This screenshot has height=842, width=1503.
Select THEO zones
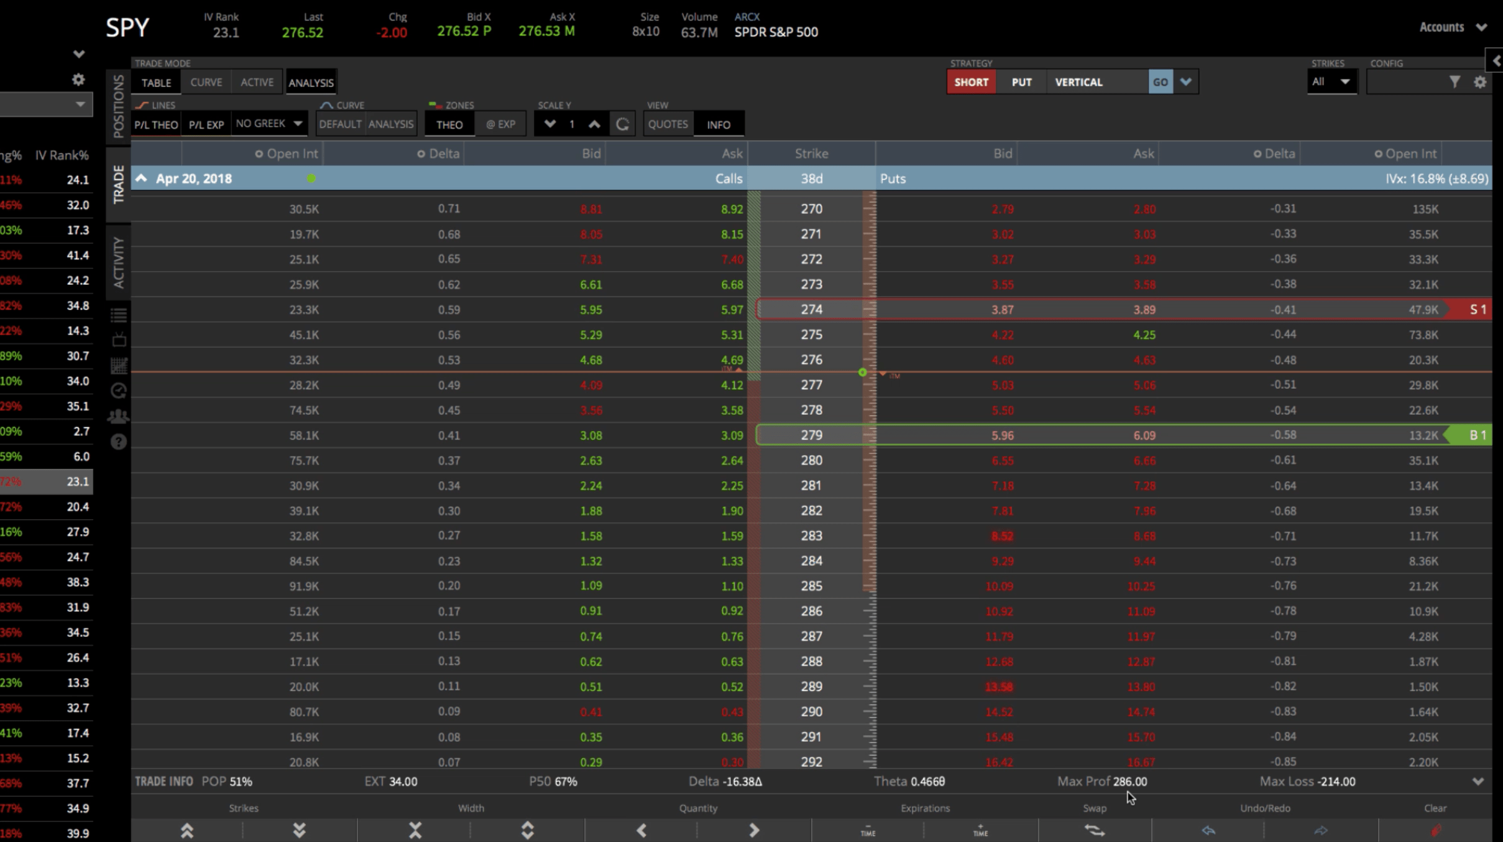tap(449, 124)
